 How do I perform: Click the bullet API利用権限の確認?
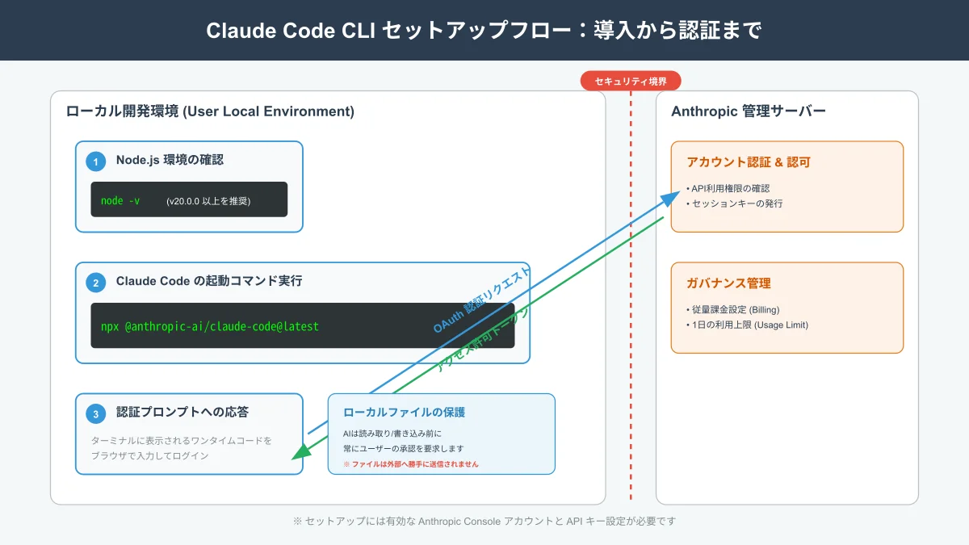coord(728,188)
